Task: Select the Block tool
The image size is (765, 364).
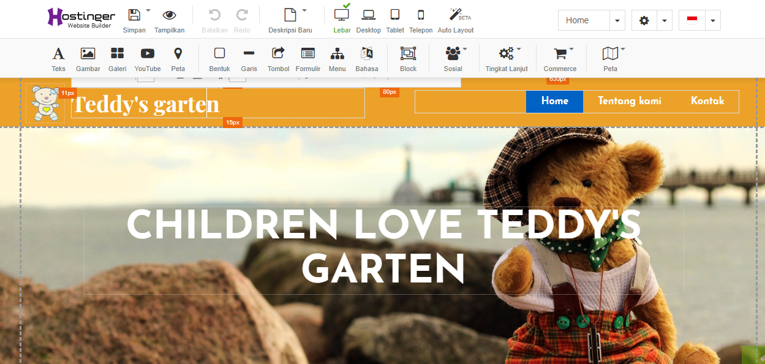Action: tap(408, 59)
